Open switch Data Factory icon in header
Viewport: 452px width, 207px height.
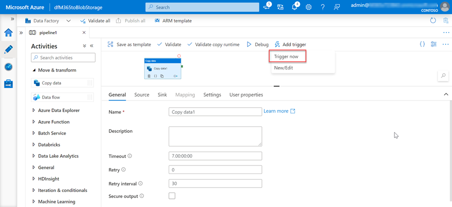[x=280, y=7]
